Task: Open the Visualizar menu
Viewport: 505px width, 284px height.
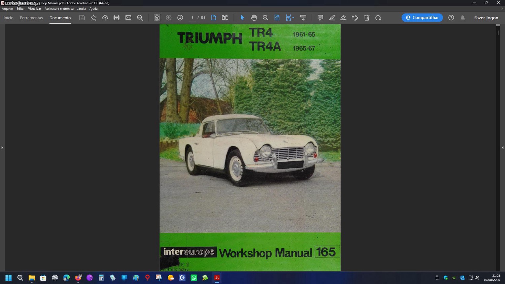Action: point(34,9)
